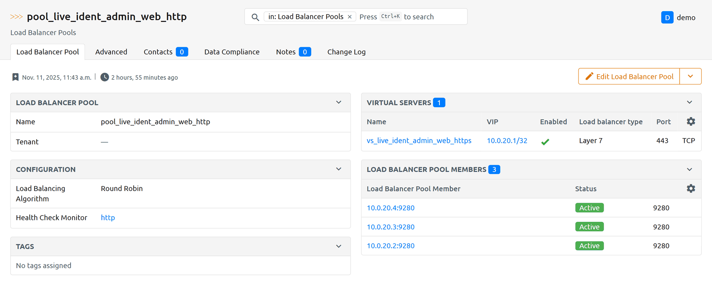Image resolution: width=712 pixels, height=299 pixels.
Task: Click Edit Load Balancer Pool button
Action: coord(629,76)
